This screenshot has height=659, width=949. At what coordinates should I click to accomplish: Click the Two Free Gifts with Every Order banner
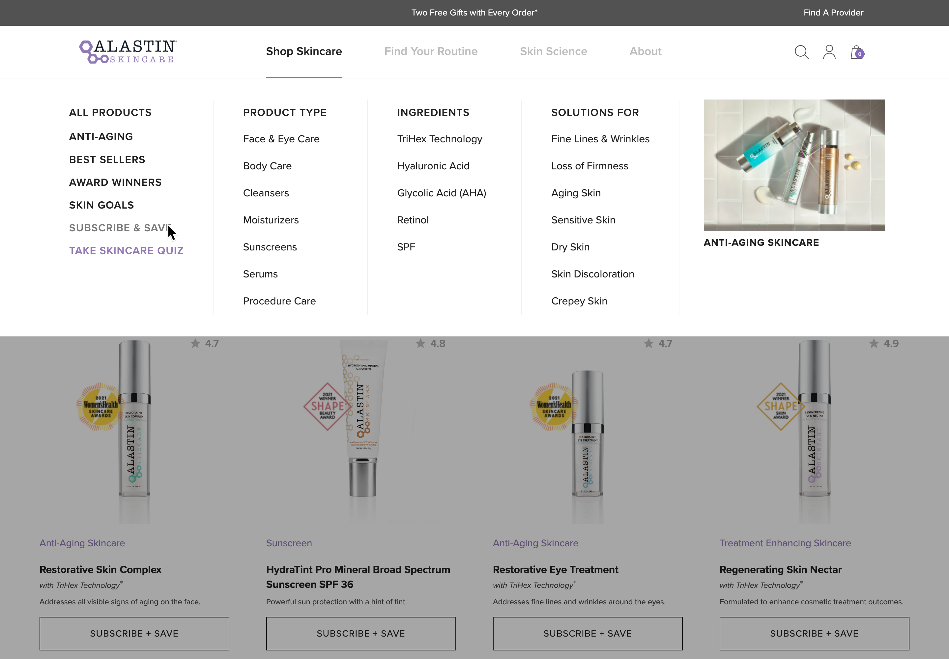[474, 13]
